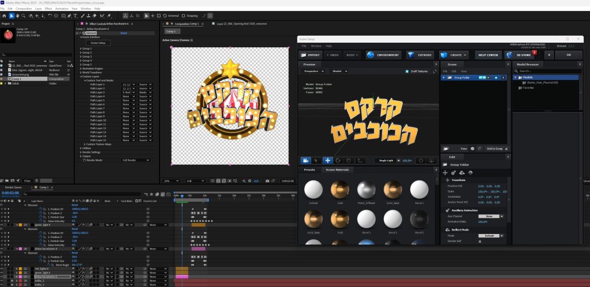Open the Environment settings in Element

pyautogui.click(x=380, y=55)
